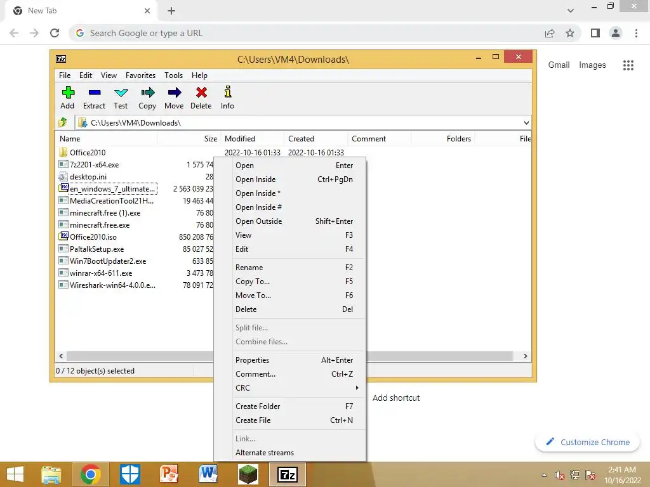Click the up-one-level folder icon
This screenshot has width=650, height=487.
pyautogui.click(x=63, y=122)
